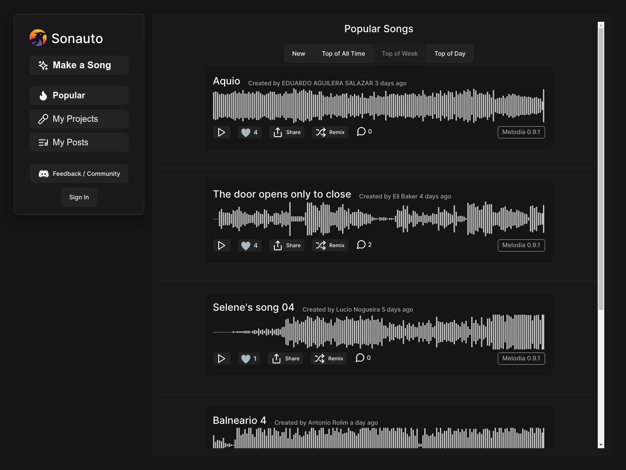
Task: Seek within the Aquio waveform
Action: pos(379,106)
